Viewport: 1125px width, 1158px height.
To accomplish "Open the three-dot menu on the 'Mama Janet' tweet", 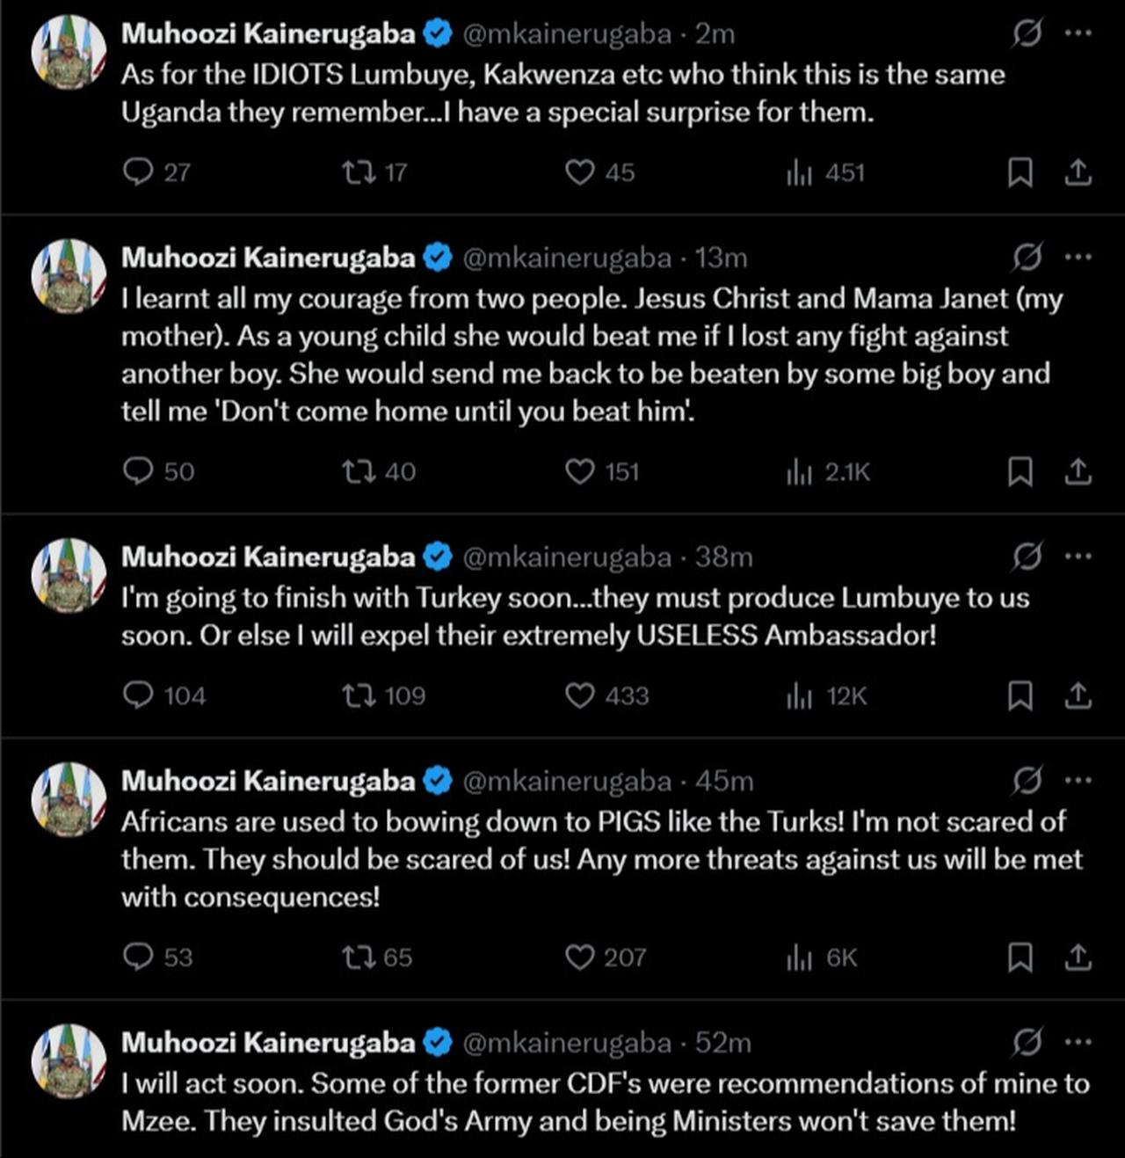I will click(1079, 255).
